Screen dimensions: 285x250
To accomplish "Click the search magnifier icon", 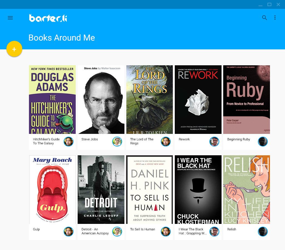I will [264, 18].
